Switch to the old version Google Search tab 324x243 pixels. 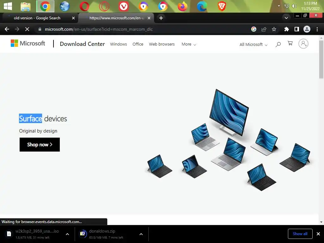coord(37,18)
